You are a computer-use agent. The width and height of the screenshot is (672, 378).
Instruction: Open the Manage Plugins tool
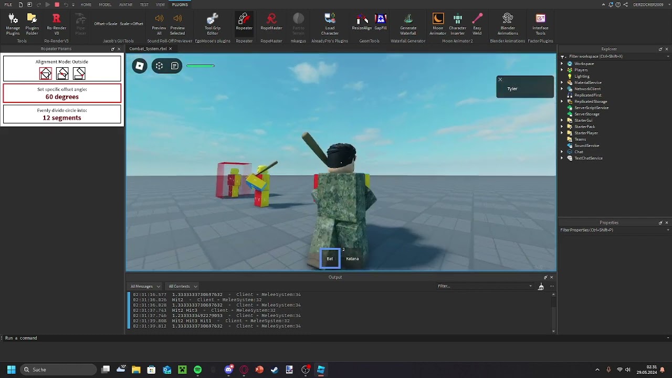tap(13, 24)
